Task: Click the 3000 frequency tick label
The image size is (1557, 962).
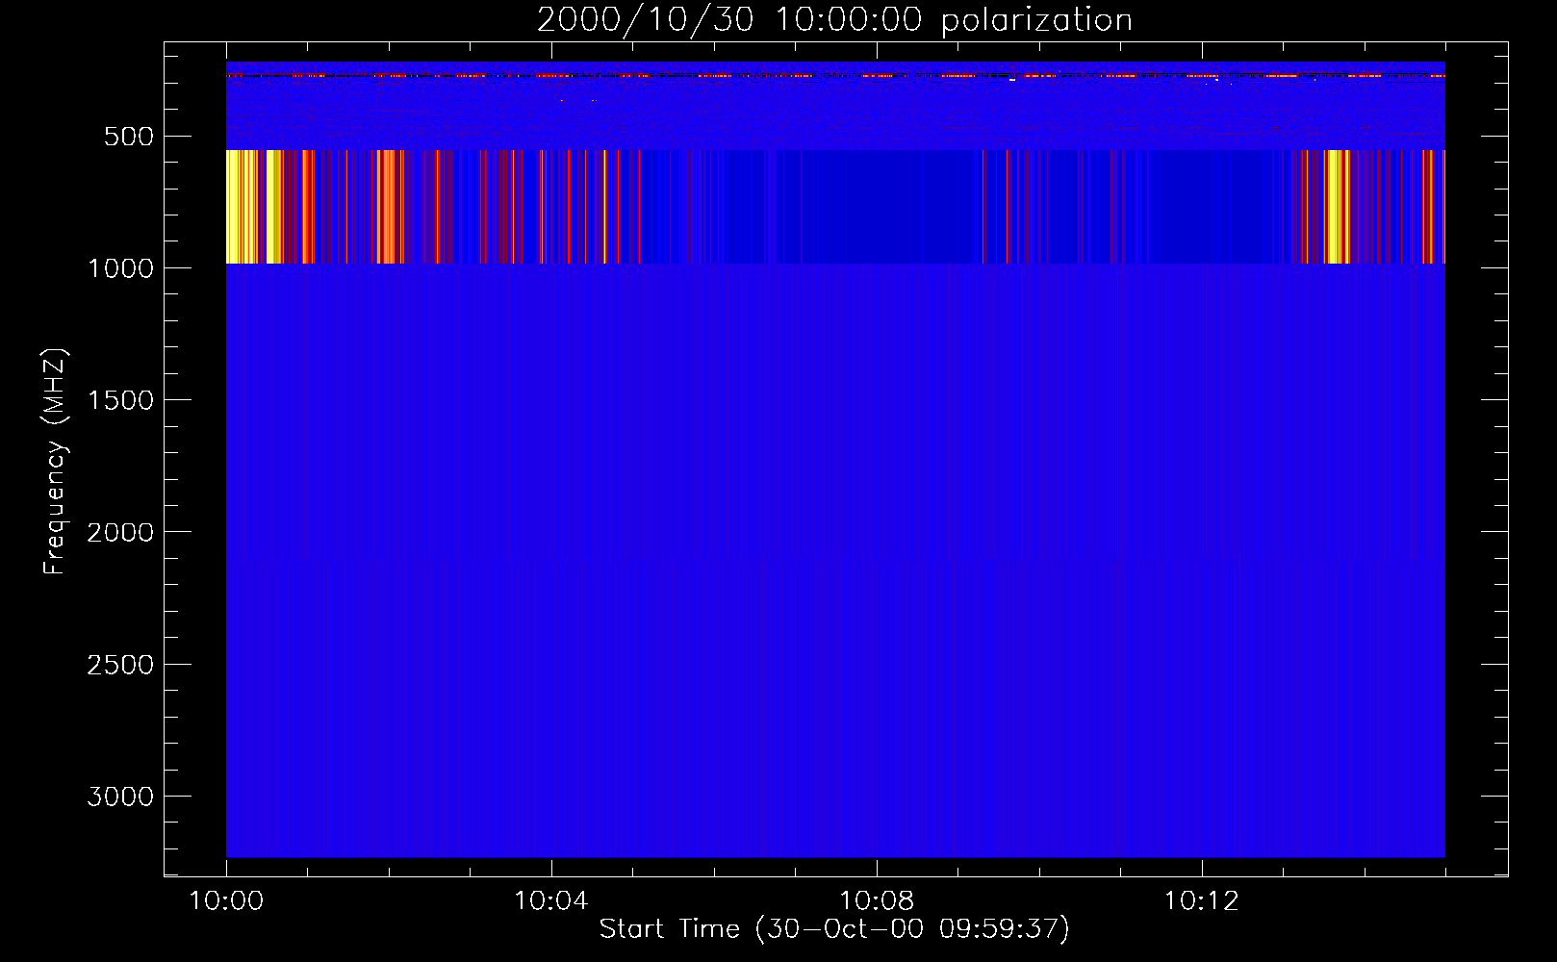Action: tap(120, 797)
